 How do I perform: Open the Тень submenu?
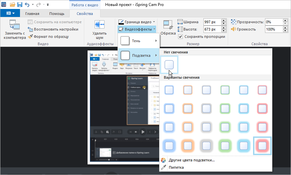tap(139, 41)
